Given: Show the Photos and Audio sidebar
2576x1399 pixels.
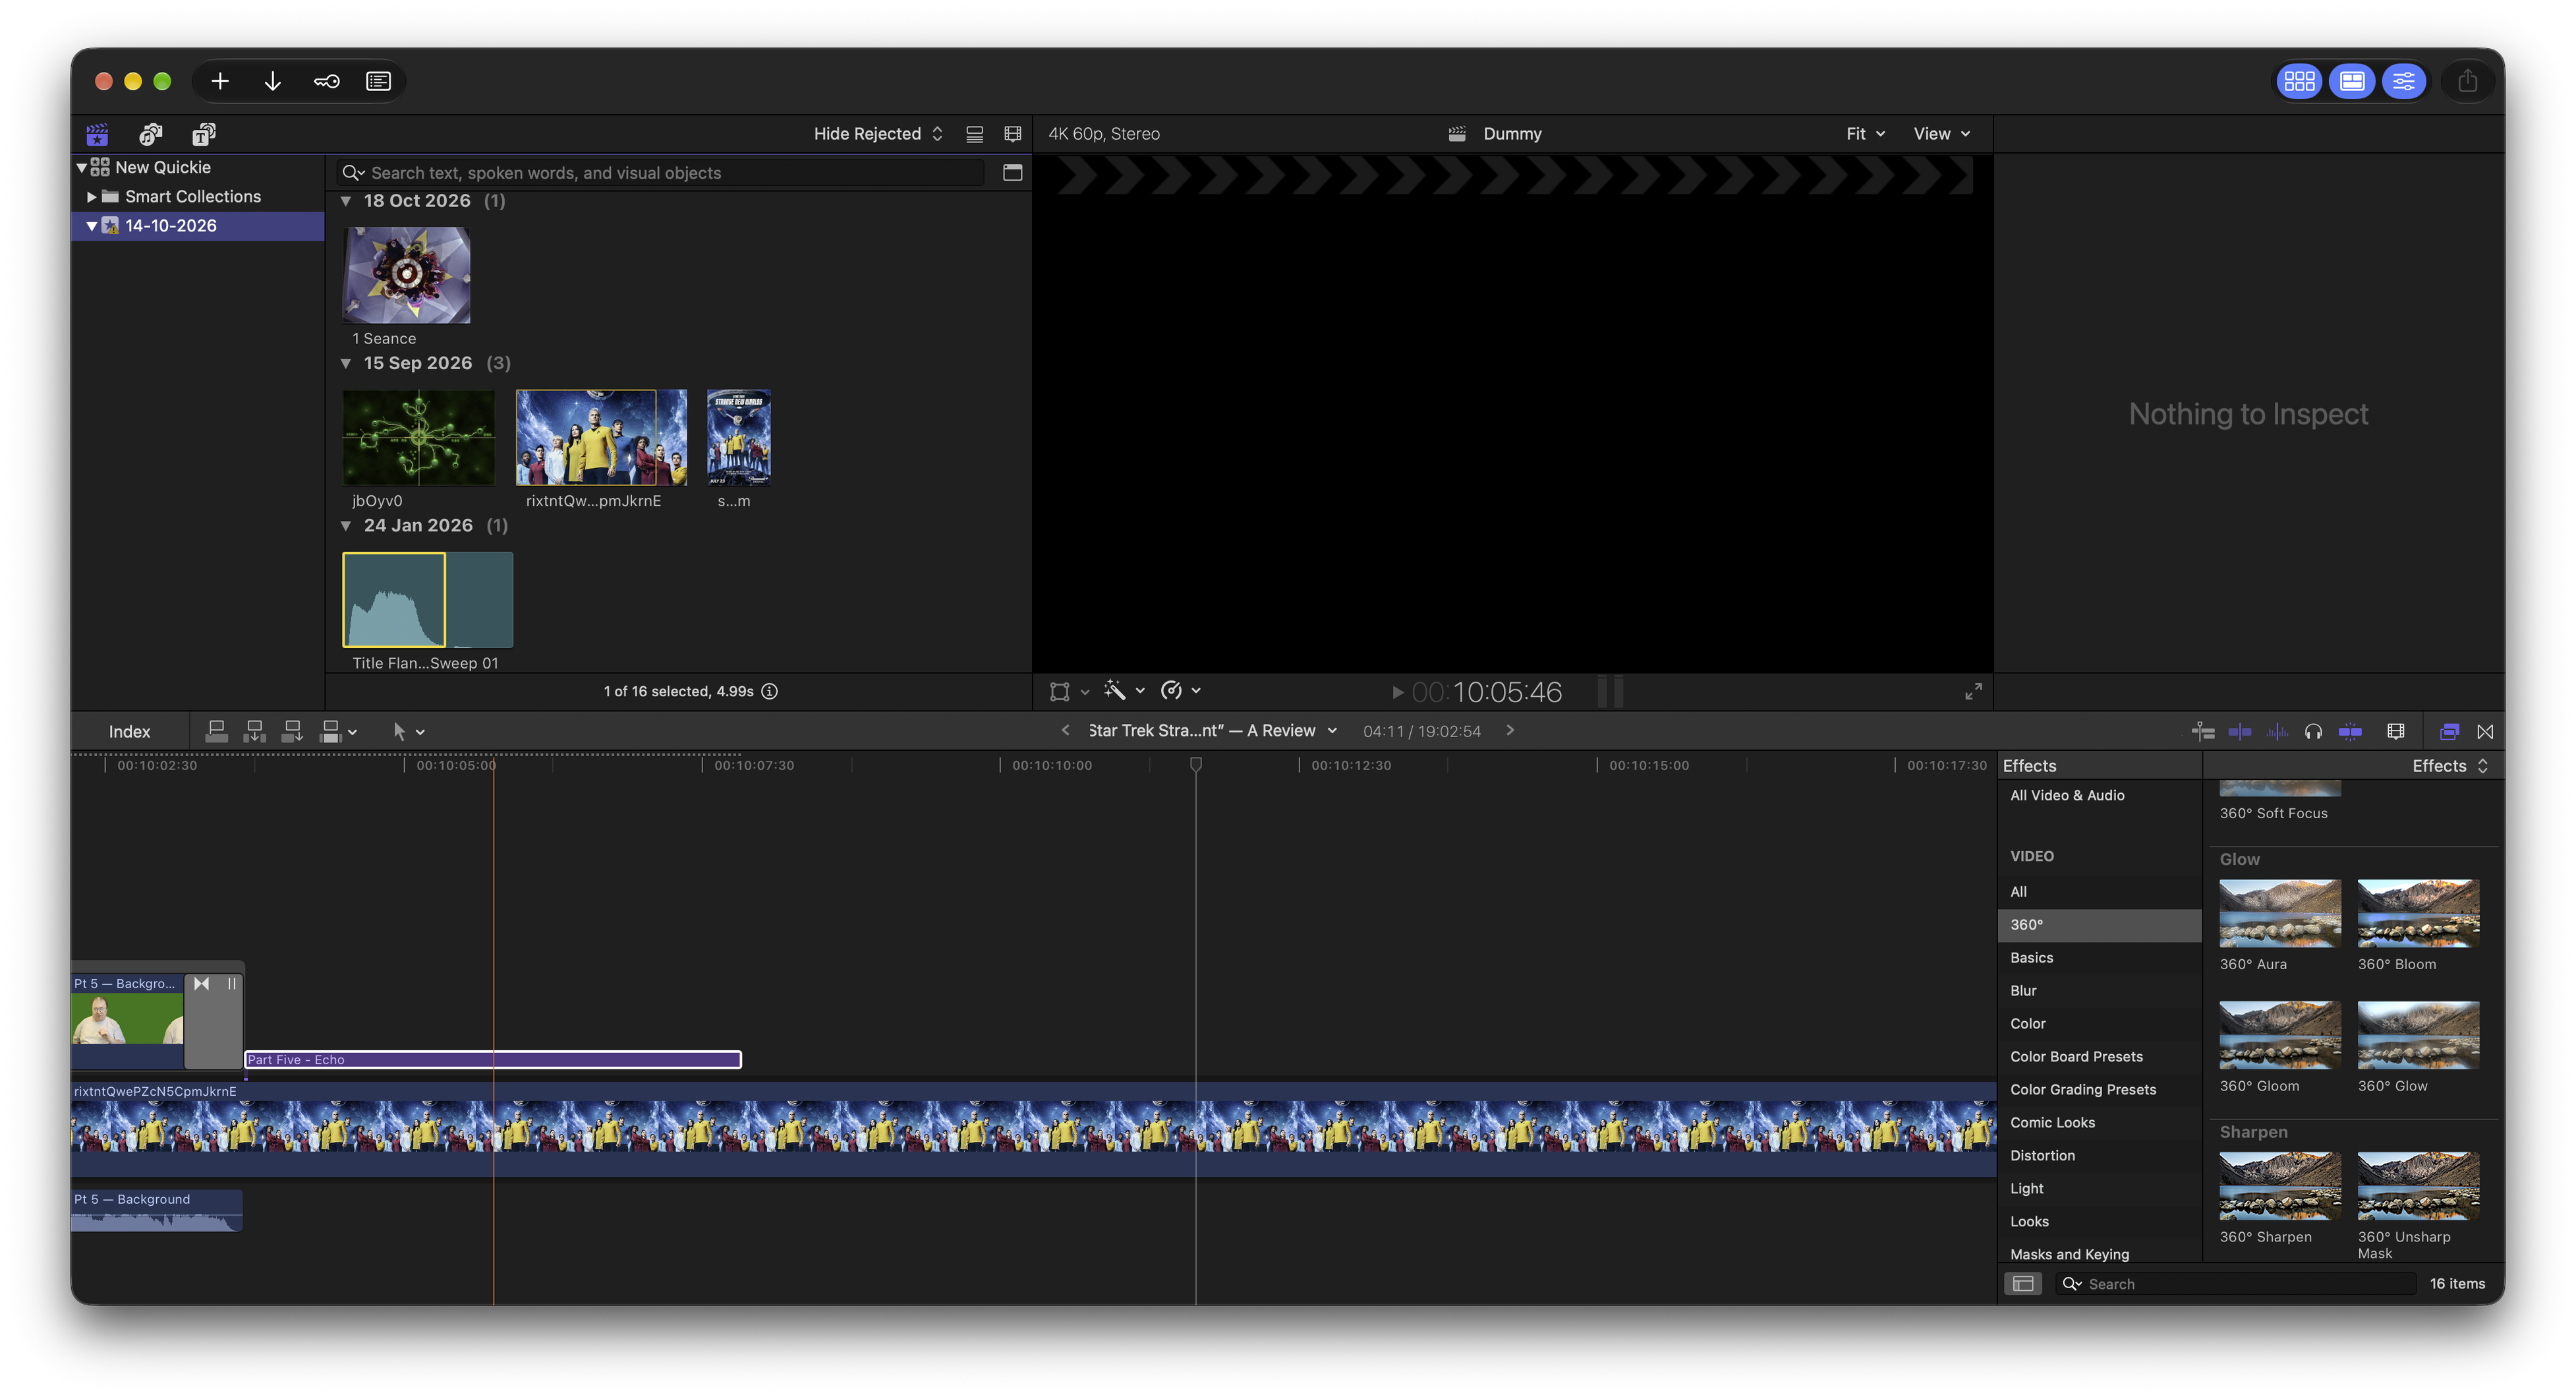Looking at the screenshot, I should pyautogui.click(x=150, y=134).
